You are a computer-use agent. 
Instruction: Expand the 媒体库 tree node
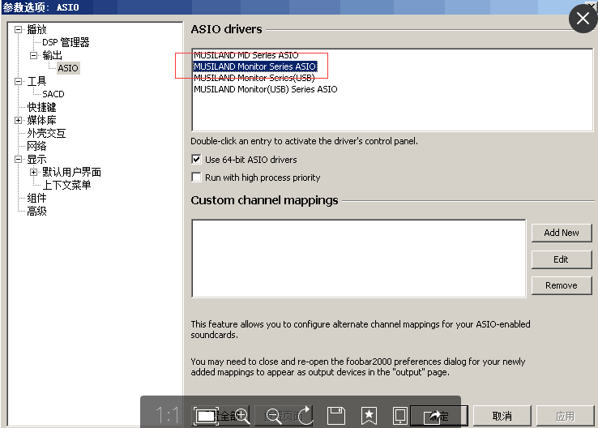pyautogui.click(x=18, y=120)
